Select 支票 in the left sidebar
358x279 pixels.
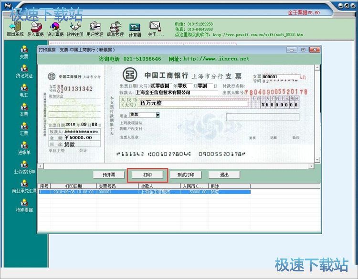24,52
